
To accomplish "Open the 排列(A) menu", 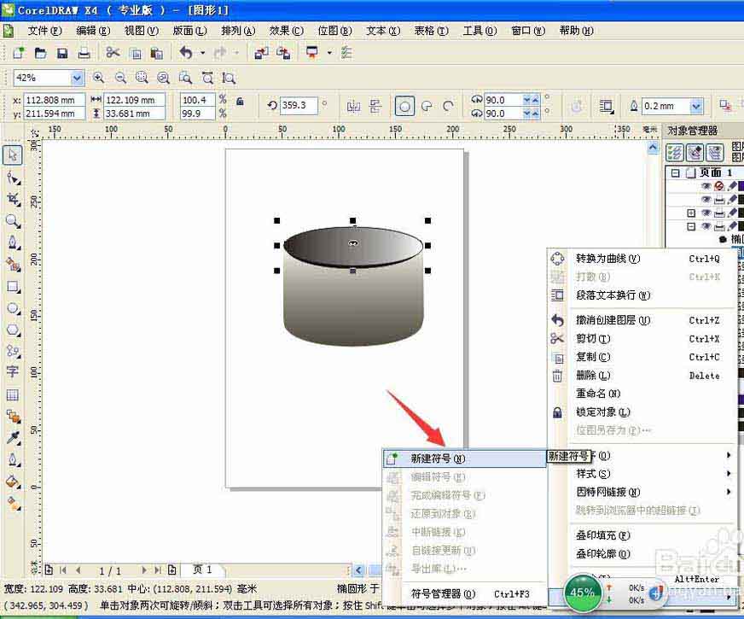I will [238, 31].
